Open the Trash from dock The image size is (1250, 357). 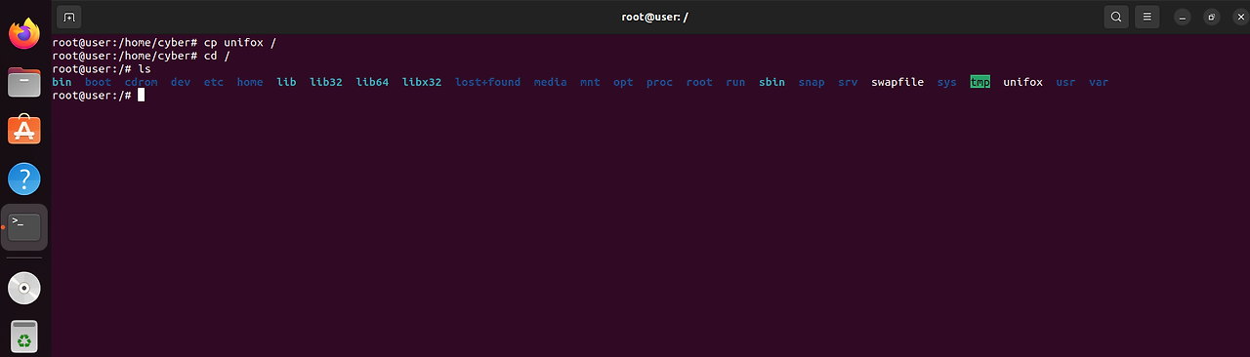click(24, 337)
